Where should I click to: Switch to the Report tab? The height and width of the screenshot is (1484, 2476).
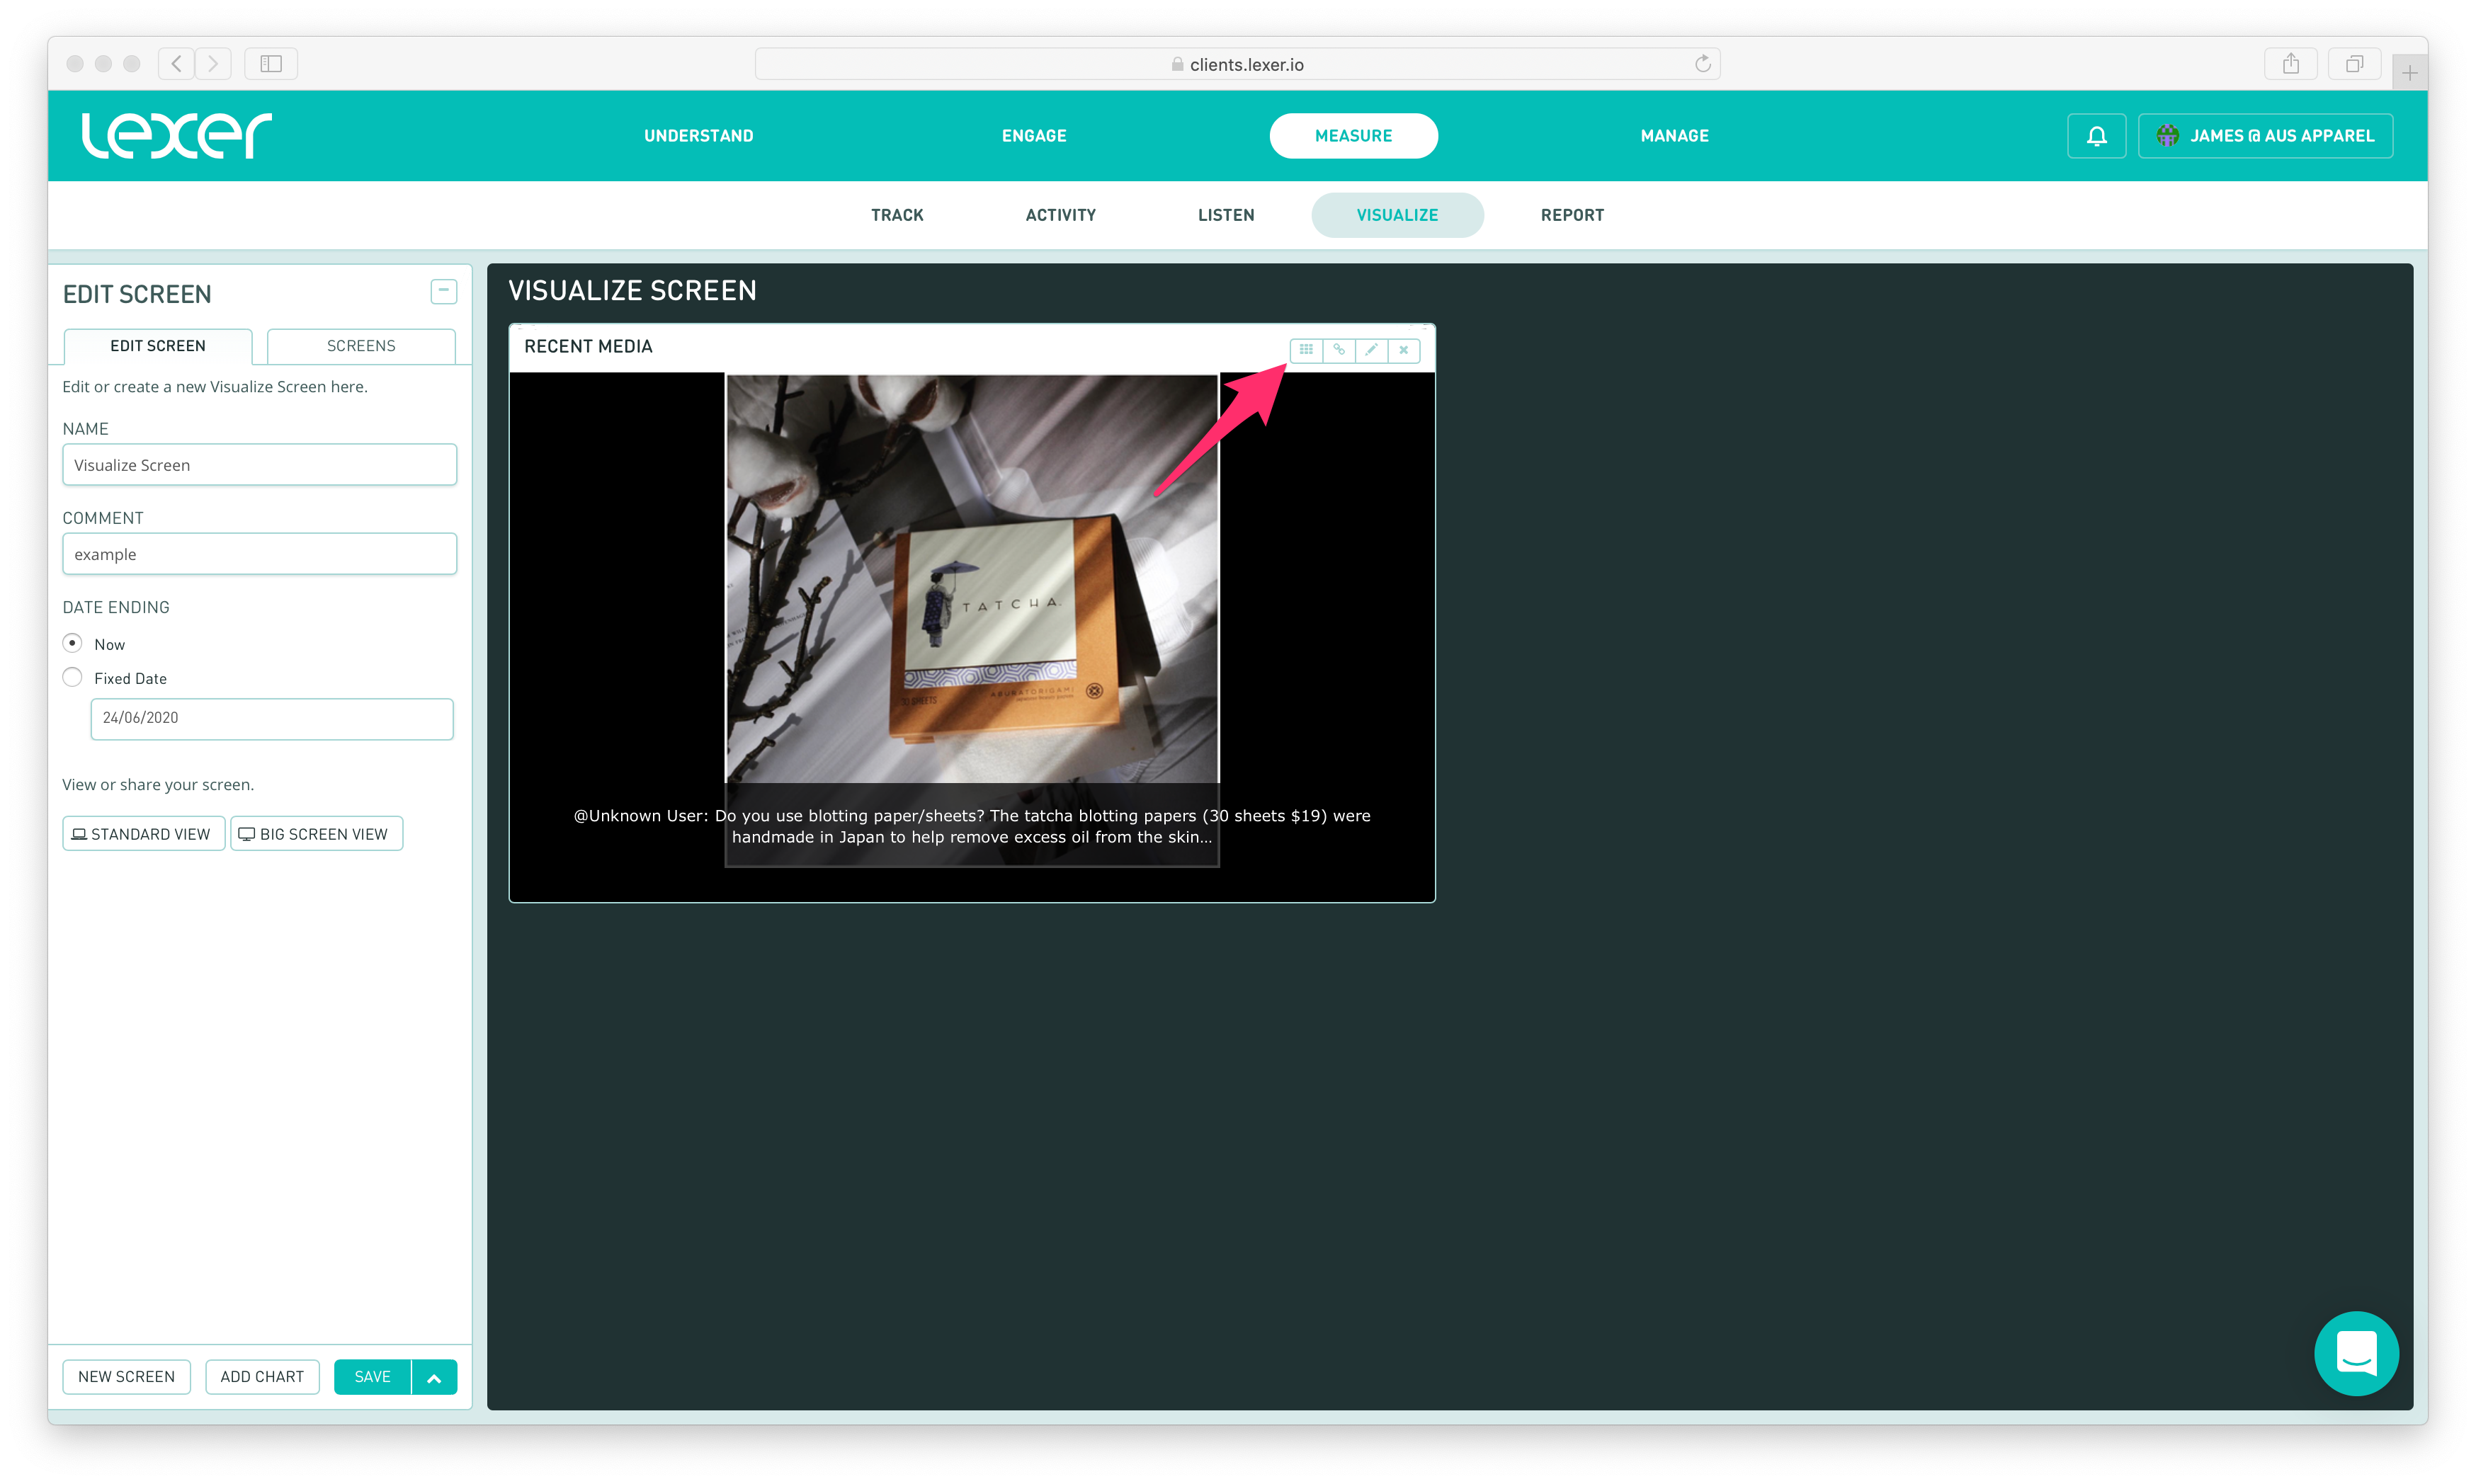(x=1572, y=215)
